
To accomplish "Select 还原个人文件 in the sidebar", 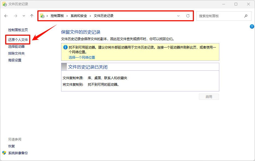I will coord(18,40).
